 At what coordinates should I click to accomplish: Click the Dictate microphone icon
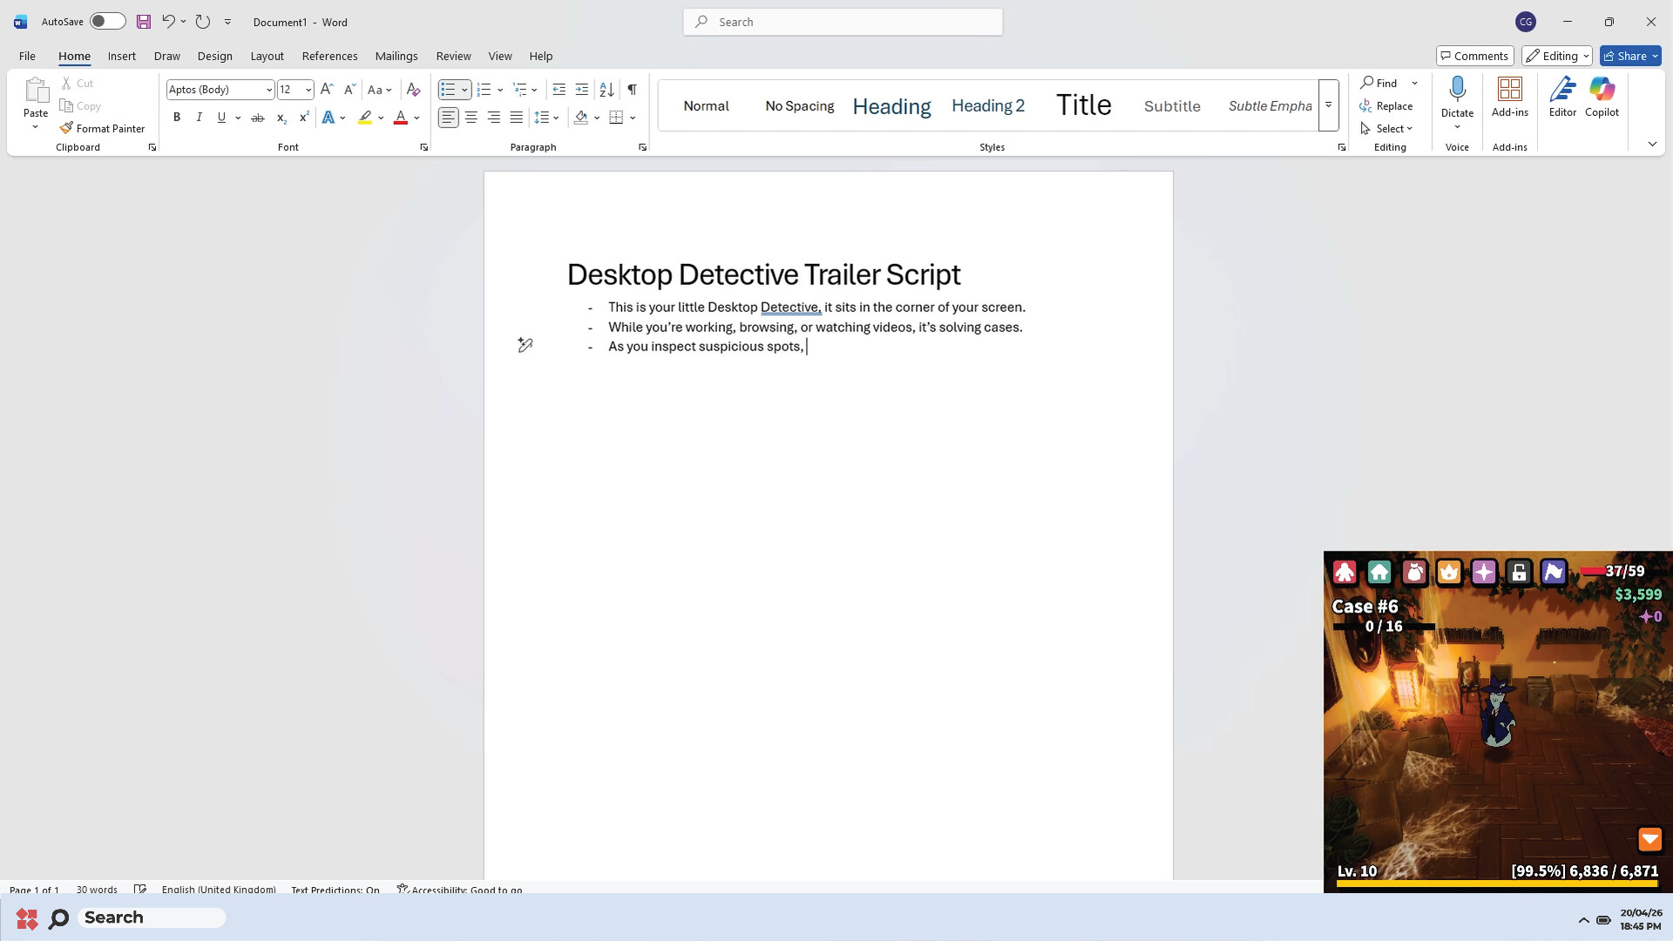pyautogui.click(x=1457, y=90)
